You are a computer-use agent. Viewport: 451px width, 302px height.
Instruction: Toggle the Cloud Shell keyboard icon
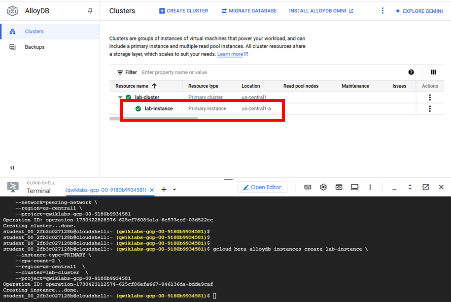point(308,187)
